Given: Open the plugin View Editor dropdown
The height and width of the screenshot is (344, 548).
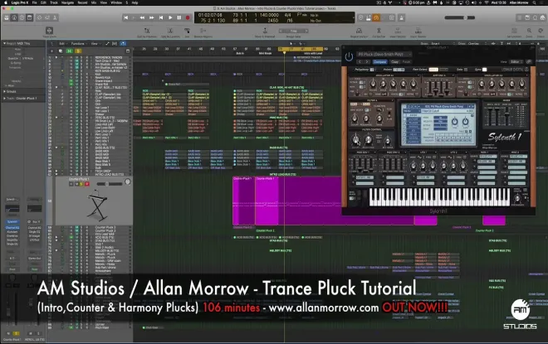Looking at the screenshot, I should [x=517, y=61].
